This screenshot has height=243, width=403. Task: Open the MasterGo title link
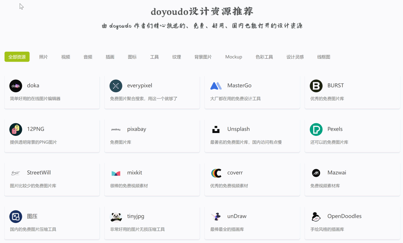click(x=239, y=86)
